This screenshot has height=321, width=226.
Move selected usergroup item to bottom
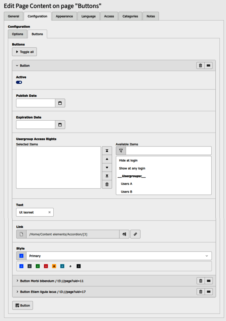point(107,176)
